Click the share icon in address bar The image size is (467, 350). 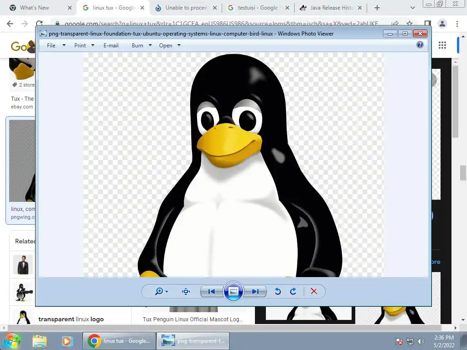pos(395,24)
